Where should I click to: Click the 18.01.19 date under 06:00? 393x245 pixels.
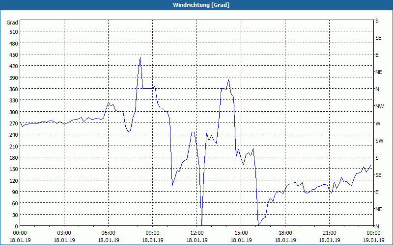pyautogui.click(x=108, y=240)
